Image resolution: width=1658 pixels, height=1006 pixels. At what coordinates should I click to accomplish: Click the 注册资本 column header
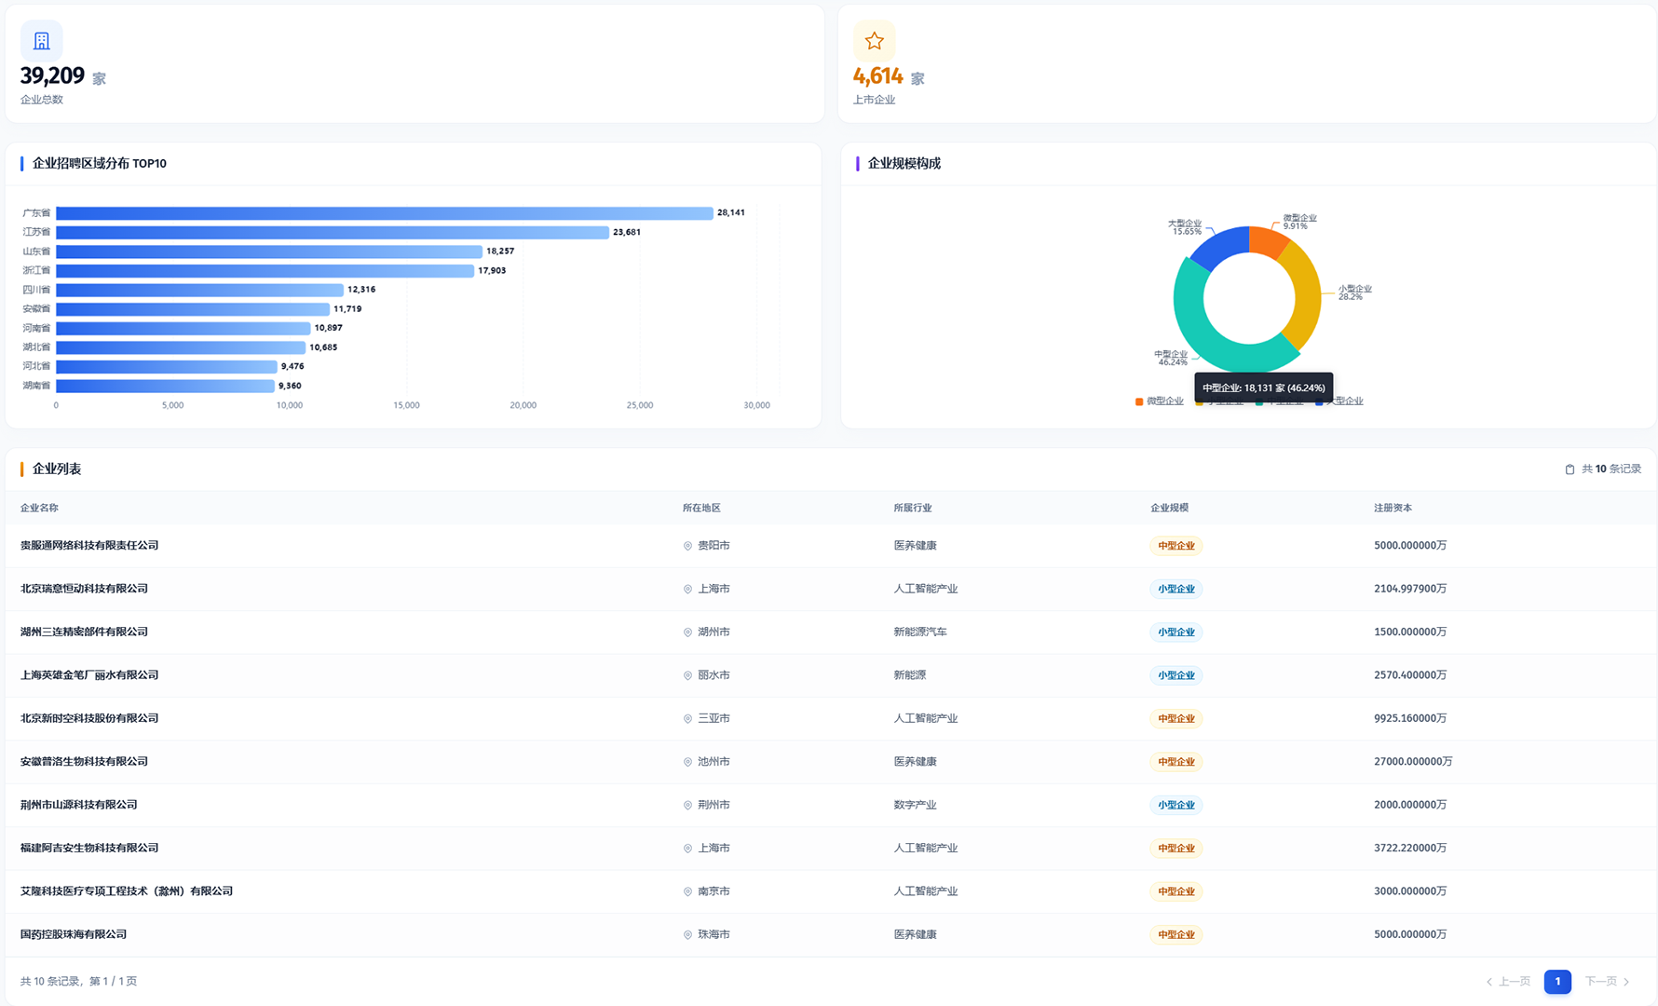(1393, 508)
